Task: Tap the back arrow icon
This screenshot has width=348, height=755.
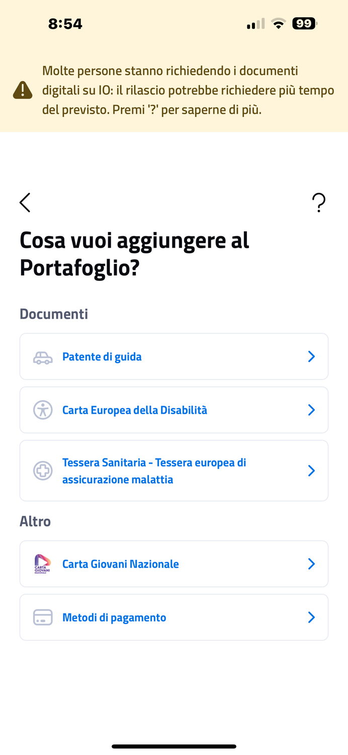Action: click(25, 202)
